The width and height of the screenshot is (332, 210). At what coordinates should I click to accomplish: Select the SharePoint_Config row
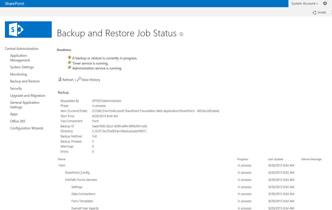point(77,173)
